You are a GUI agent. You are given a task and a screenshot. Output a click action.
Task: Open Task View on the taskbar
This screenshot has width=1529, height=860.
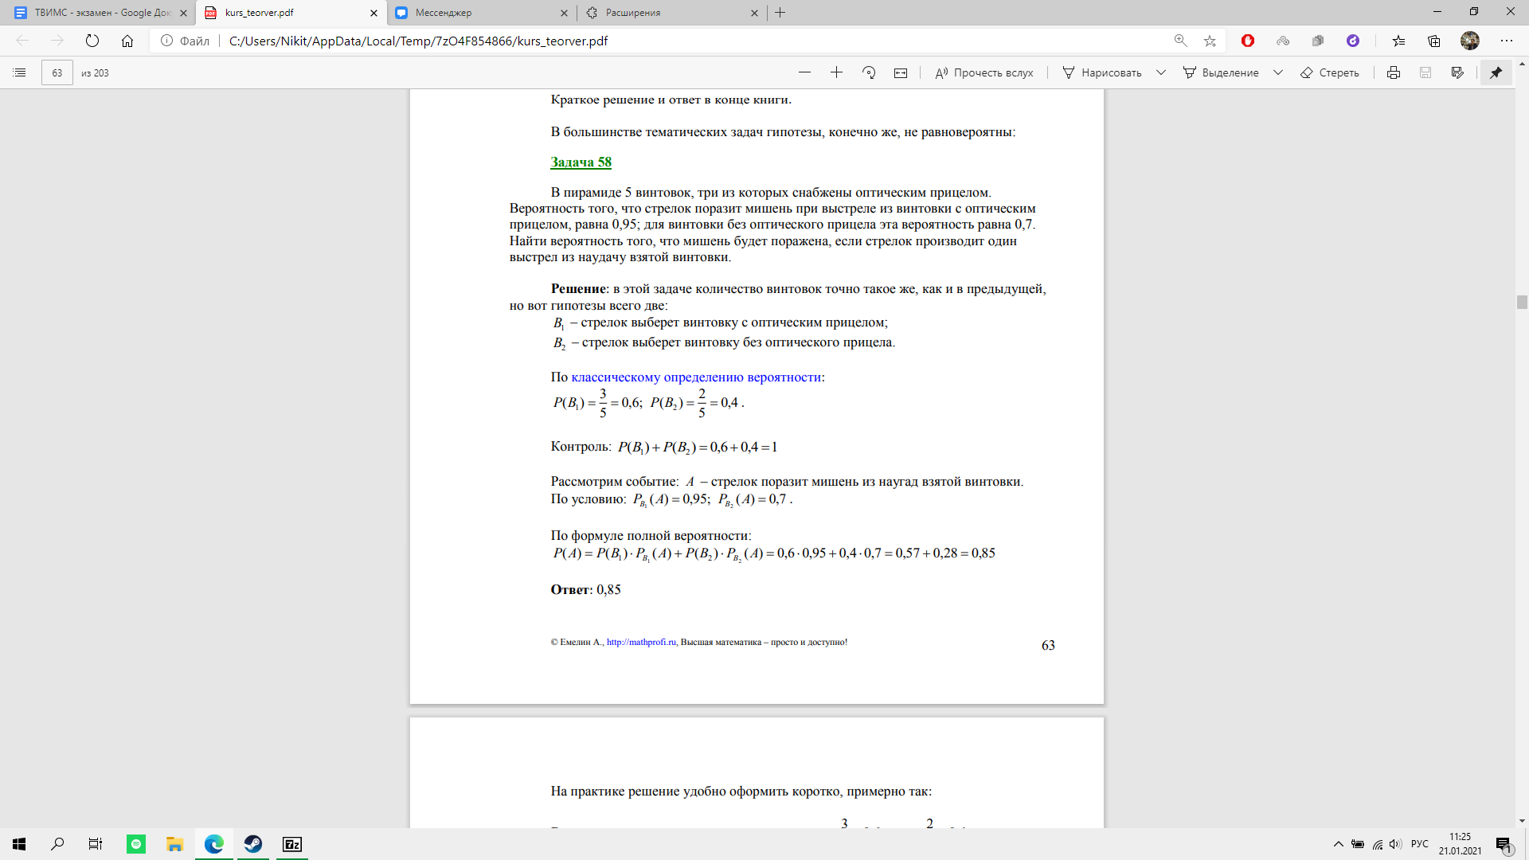(x=96, y=844)
